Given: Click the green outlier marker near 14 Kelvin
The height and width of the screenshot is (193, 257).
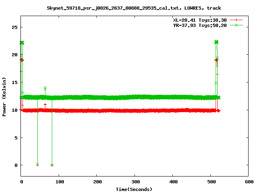Looking at the screenshot, I should (45, 88).
